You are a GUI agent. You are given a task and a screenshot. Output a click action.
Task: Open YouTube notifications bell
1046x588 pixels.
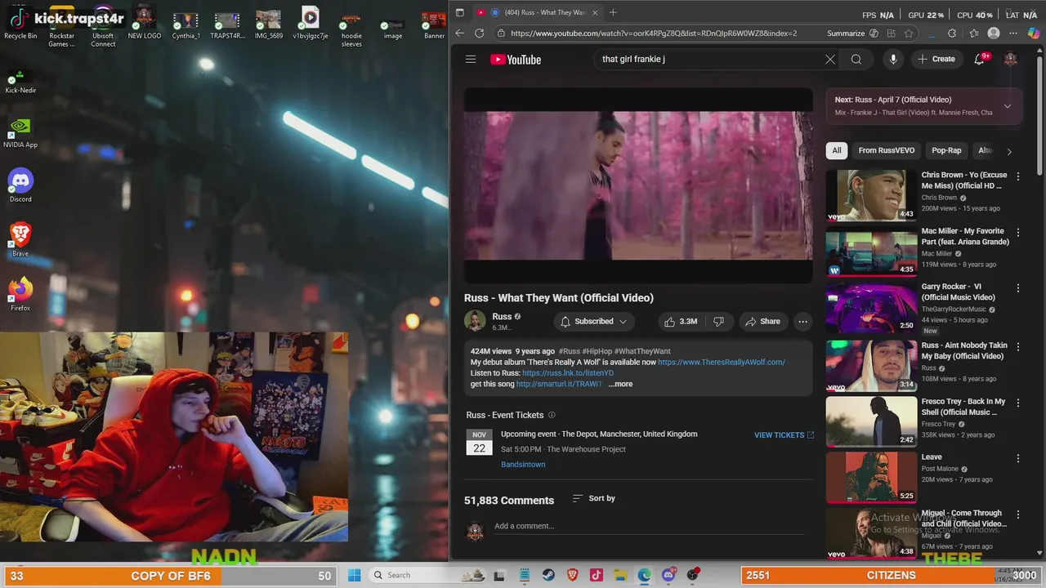[x=980, y=59]
